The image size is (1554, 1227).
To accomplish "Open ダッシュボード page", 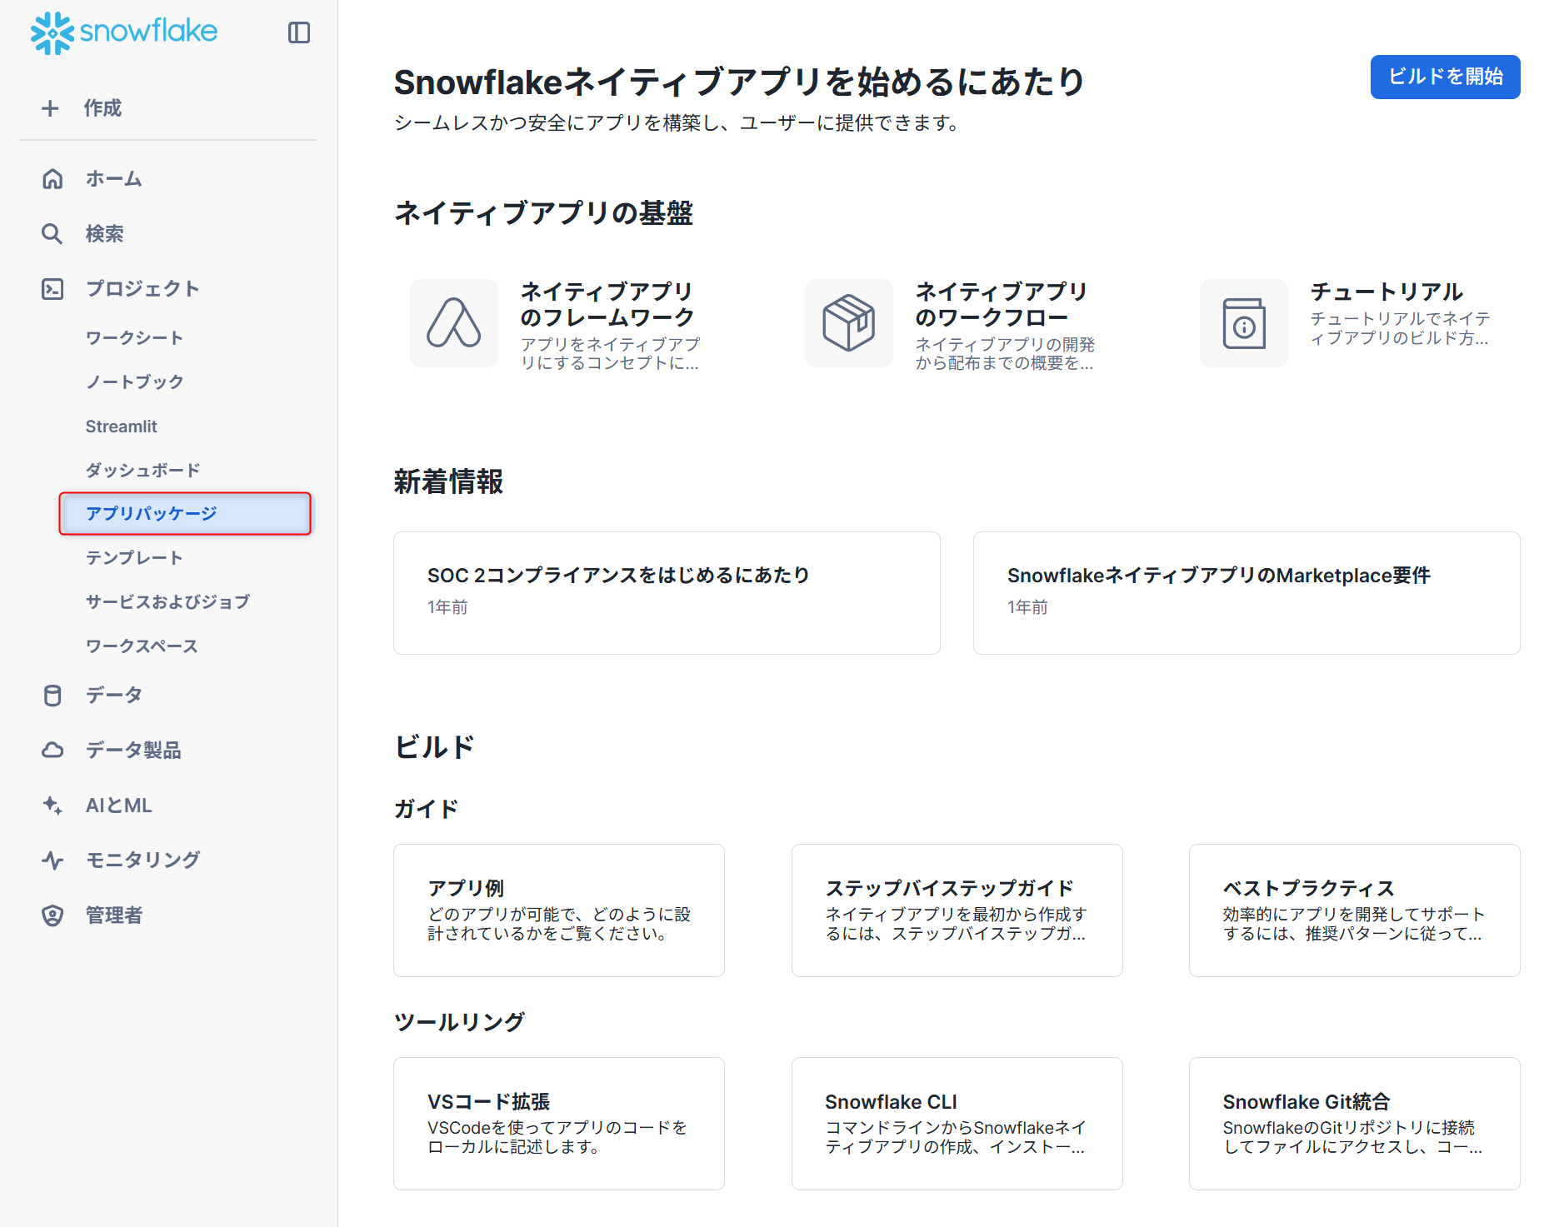I will [x=143, y=471].
